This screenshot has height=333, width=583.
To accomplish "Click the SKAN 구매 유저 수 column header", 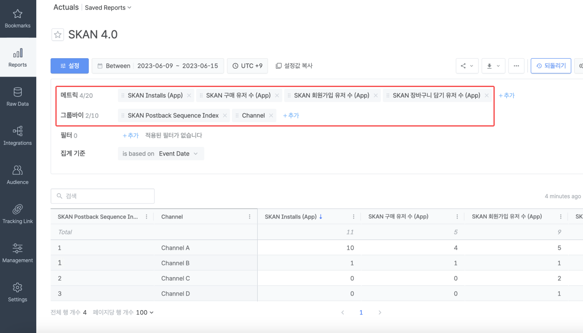I will coord(399,216).
